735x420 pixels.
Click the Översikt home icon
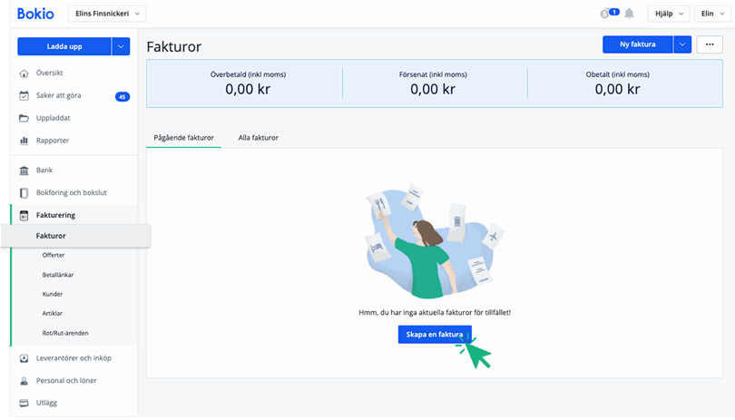pos(24,73)
